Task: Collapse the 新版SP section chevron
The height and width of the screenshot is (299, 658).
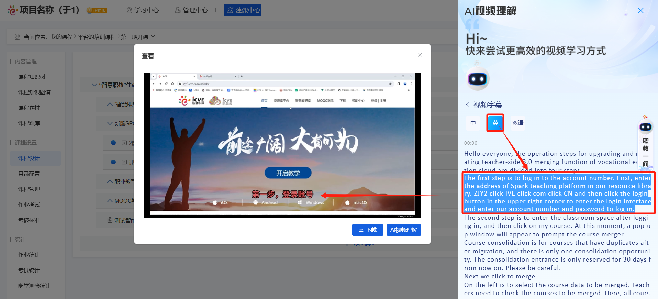Action: pos(110,123)
